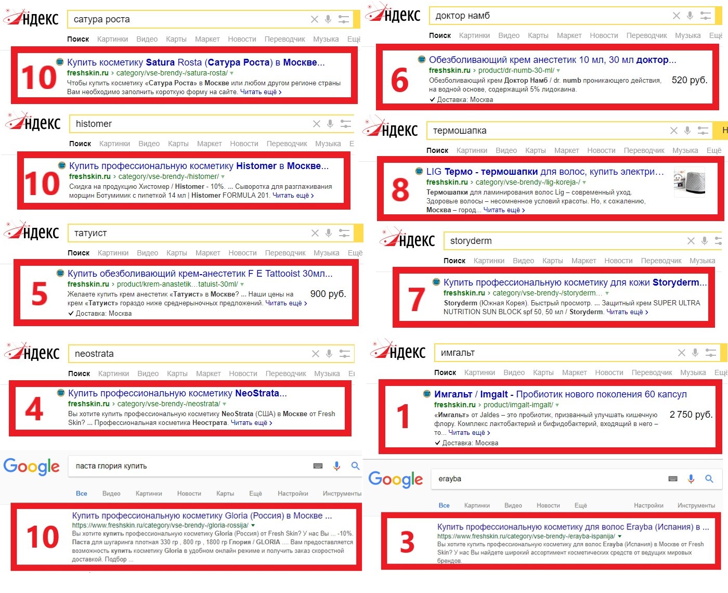Open "Обезболивающий крем анестетик" доктор result
Image resolution: width=728 pixels, height=593 pixels.
point(553,60)
